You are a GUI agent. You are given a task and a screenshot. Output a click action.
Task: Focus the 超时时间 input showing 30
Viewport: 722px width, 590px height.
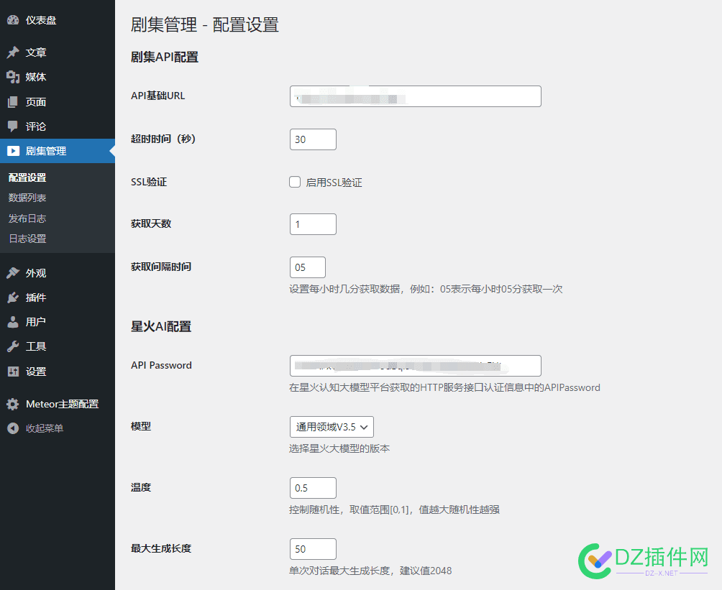point(313,139)
